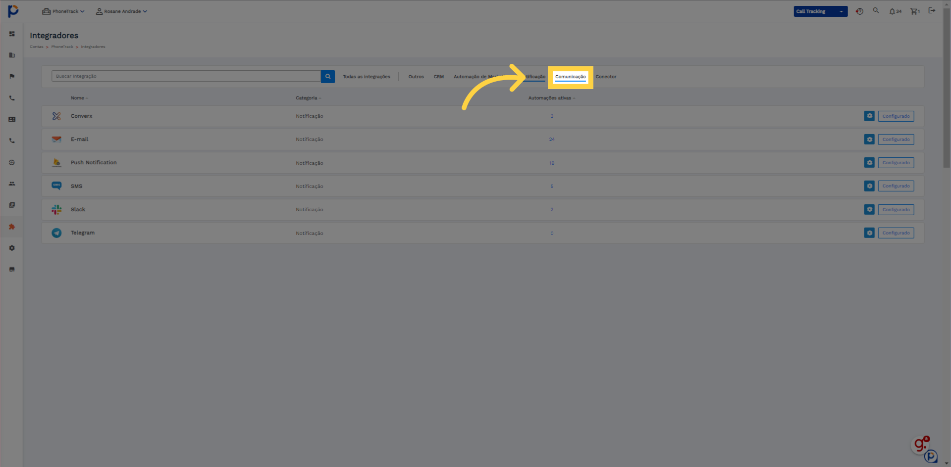Click the help question mark icon
This screenshot has height=467, width=951.
859,11
